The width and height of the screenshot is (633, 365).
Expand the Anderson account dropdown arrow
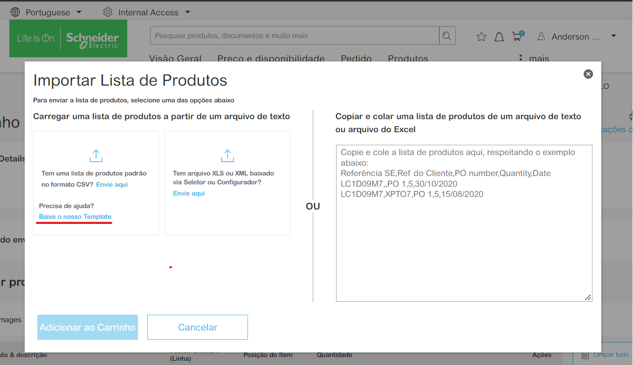613,36
